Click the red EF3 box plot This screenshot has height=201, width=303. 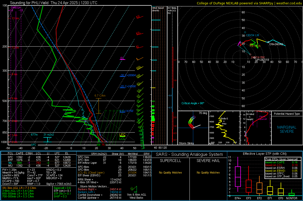tap(249, 181)
